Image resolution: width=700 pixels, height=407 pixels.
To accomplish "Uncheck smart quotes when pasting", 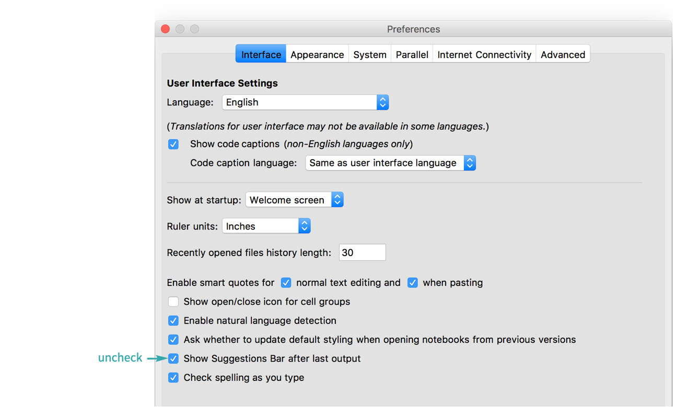I will (413, 283).
